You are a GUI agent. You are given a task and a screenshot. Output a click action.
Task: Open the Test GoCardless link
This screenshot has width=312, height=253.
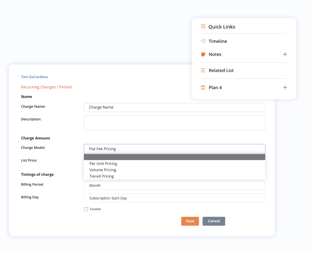(x=34, y=77)
